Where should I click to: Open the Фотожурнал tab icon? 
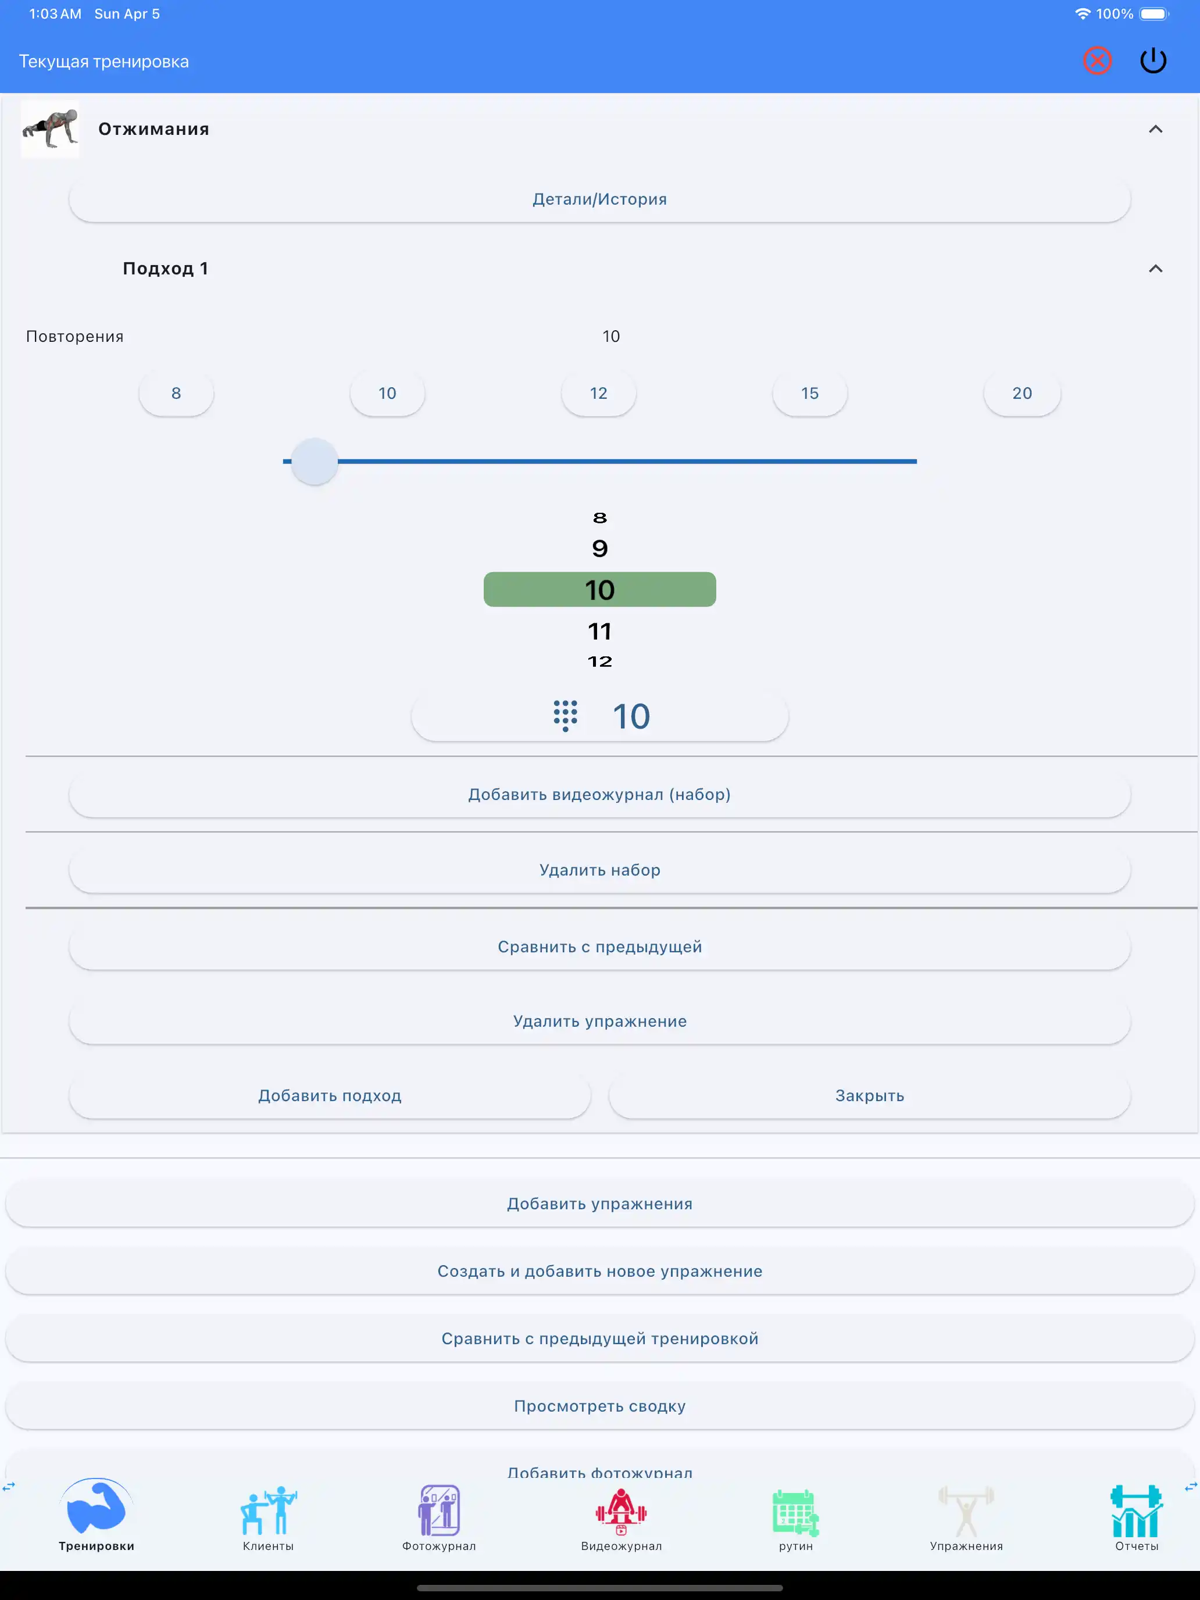(439, 1510)
